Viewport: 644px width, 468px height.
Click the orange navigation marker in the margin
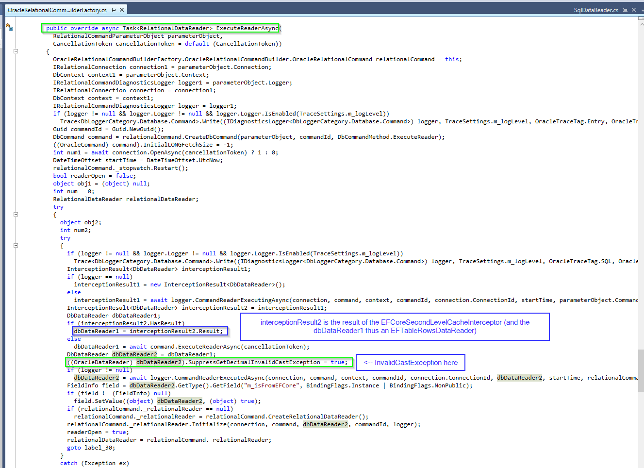coord(7,25)
